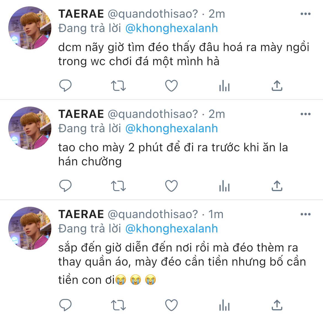The width and height of the screenshot is (323, 318).
Task: Reply to the third tweet with crying emojis
Action: click(65, 305)
